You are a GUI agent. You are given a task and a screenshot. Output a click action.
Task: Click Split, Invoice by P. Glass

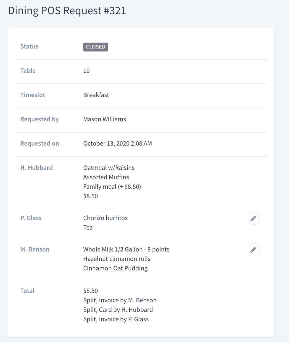(116, 319)
